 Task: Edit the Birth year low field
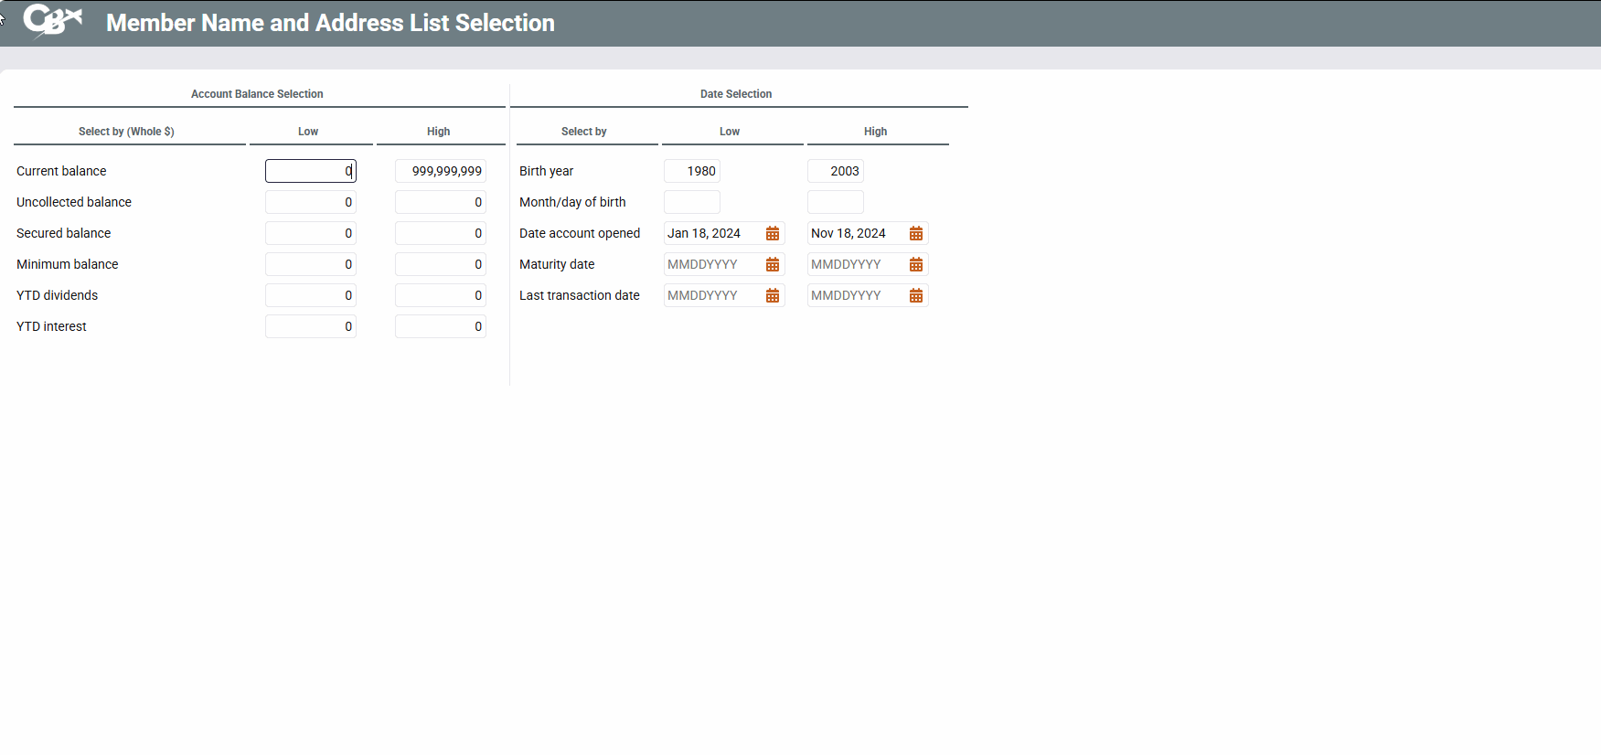691,171
